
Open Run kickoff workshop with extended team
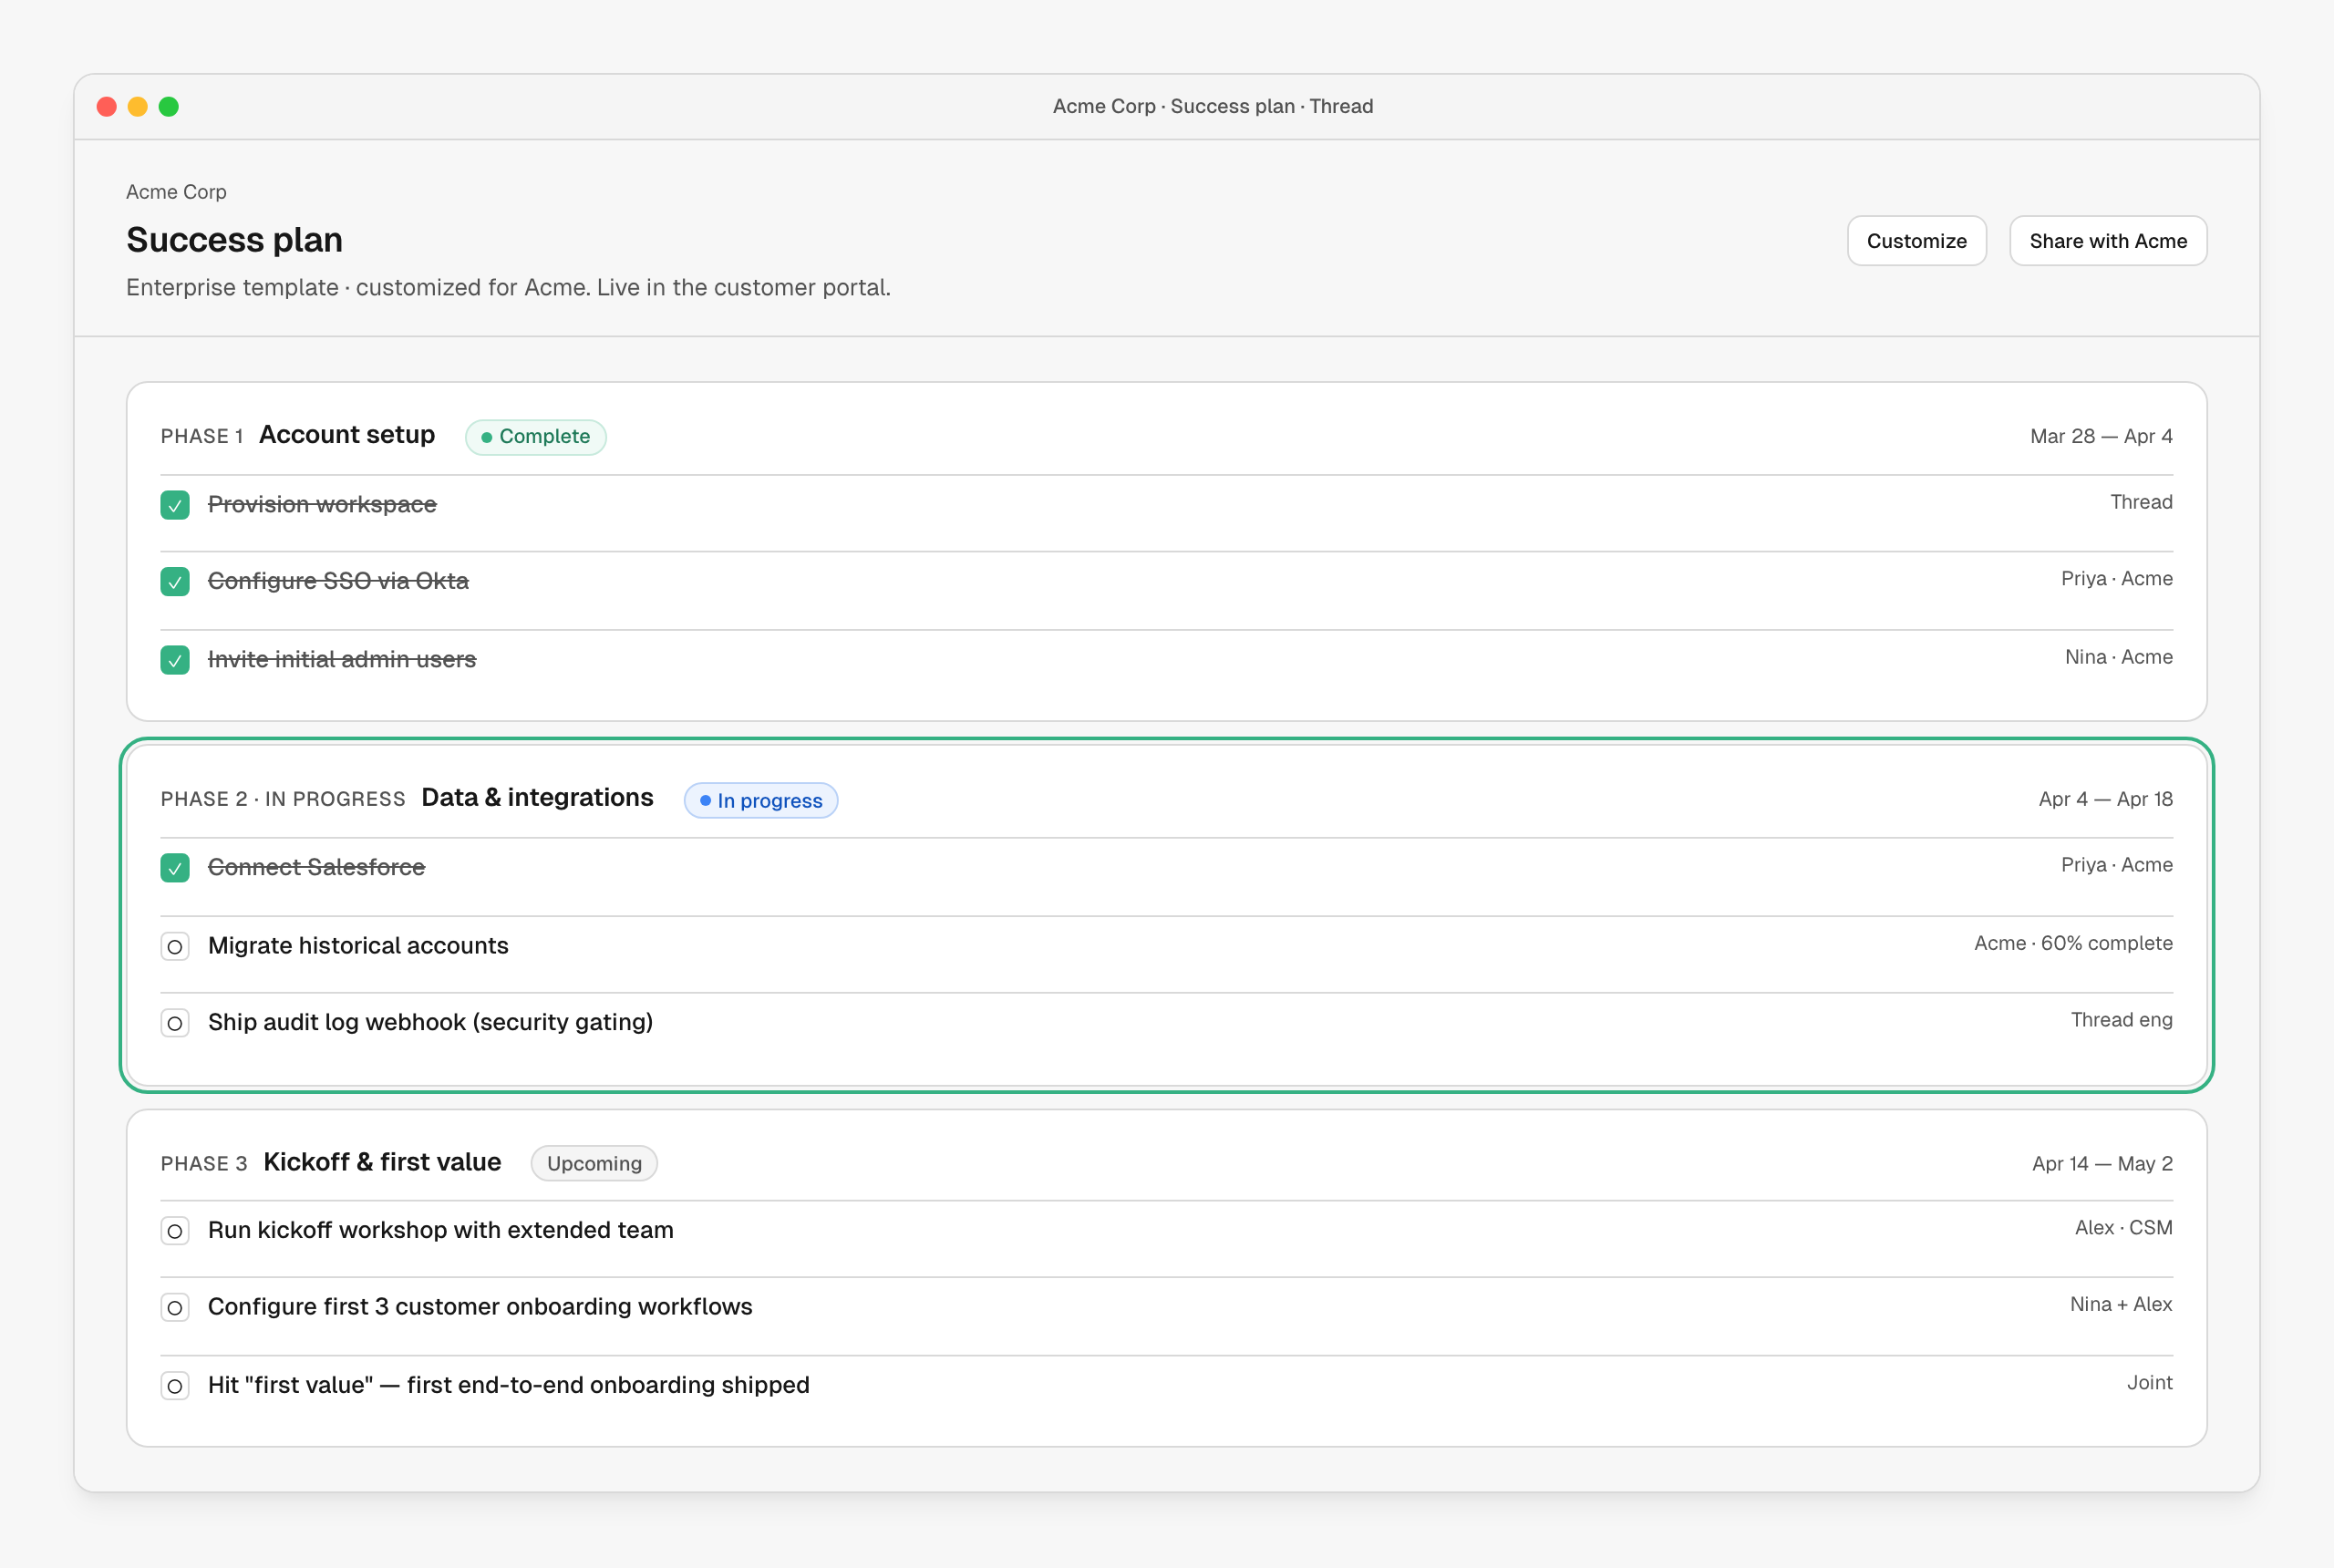(441, 1230)
